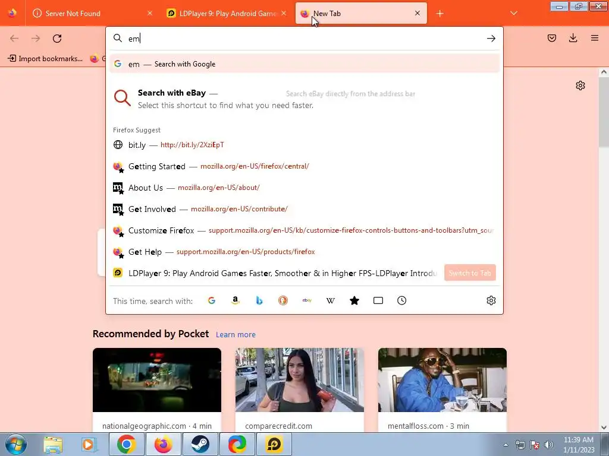Open Save to Pocket icon
Image resolution: width=609 pixels, height=456 pixels.
[x=551, y=38]
